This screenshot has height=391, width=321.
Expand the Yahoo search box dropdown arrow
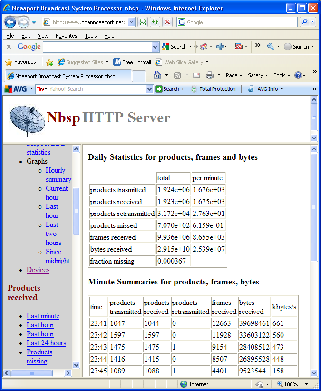tap(149, 89)
